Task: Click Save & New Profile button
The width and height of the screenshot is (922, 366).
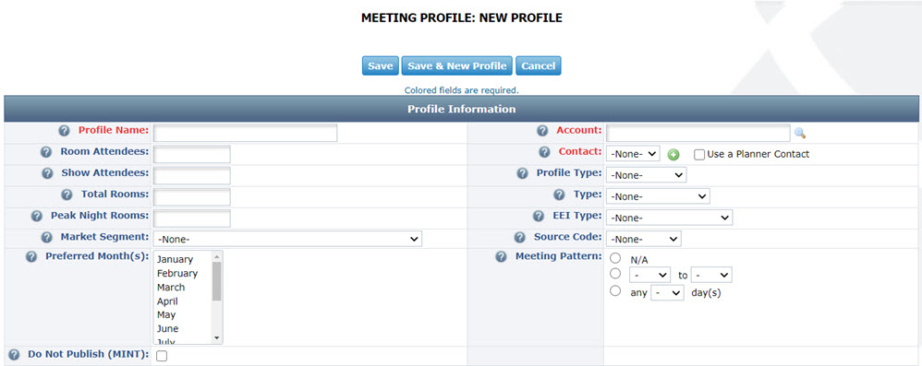Action: click(x=457, y=65)
